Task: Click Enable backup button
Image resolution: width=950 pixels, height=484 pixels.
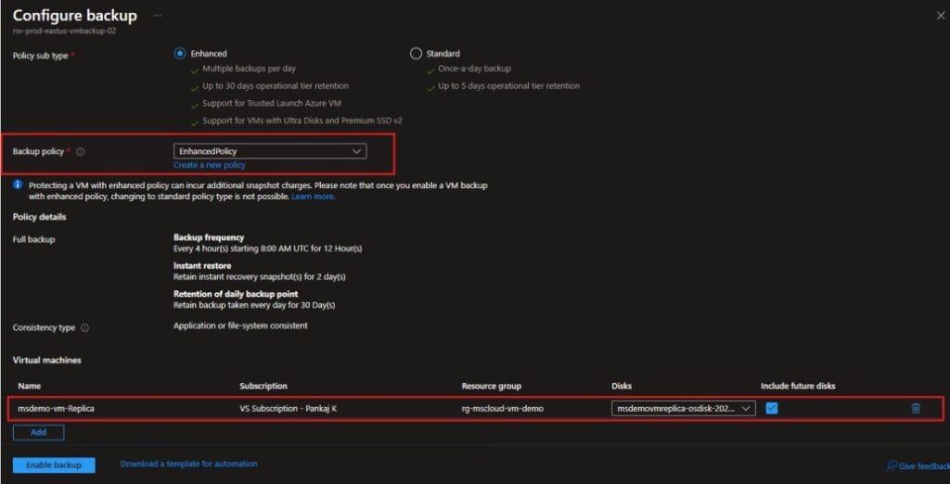Action: click(x=54, y=465)
